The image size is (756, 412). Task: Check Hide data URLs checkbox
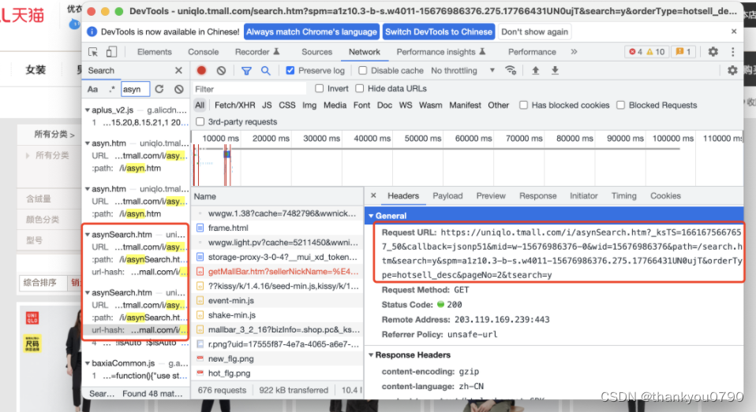click(x=360, y=88)
